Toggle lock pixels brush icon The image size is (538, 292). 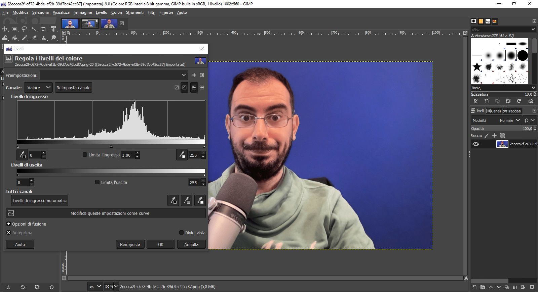point(486,136)
